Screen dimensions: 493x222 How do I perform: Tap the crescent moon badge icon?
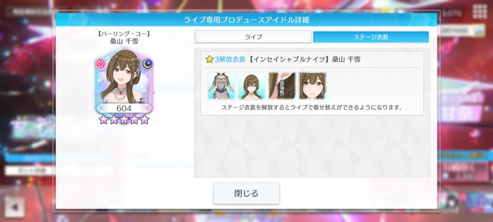pos(147,64)
